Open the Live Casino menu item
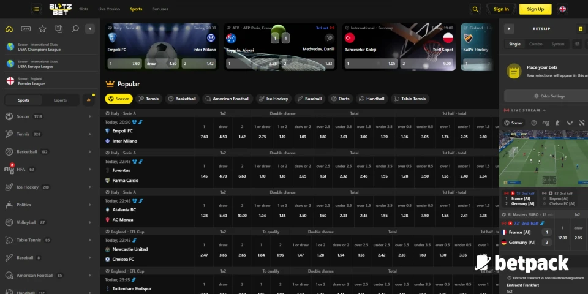 [x=109, y=9]
